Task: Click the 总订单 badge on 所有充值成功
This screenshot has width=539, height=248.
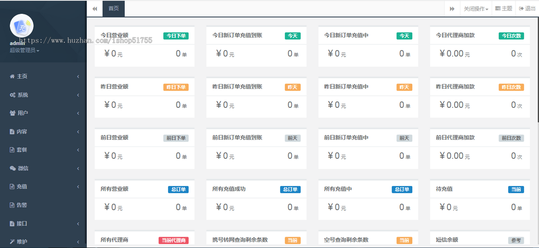Action: [x=291, y=190]
